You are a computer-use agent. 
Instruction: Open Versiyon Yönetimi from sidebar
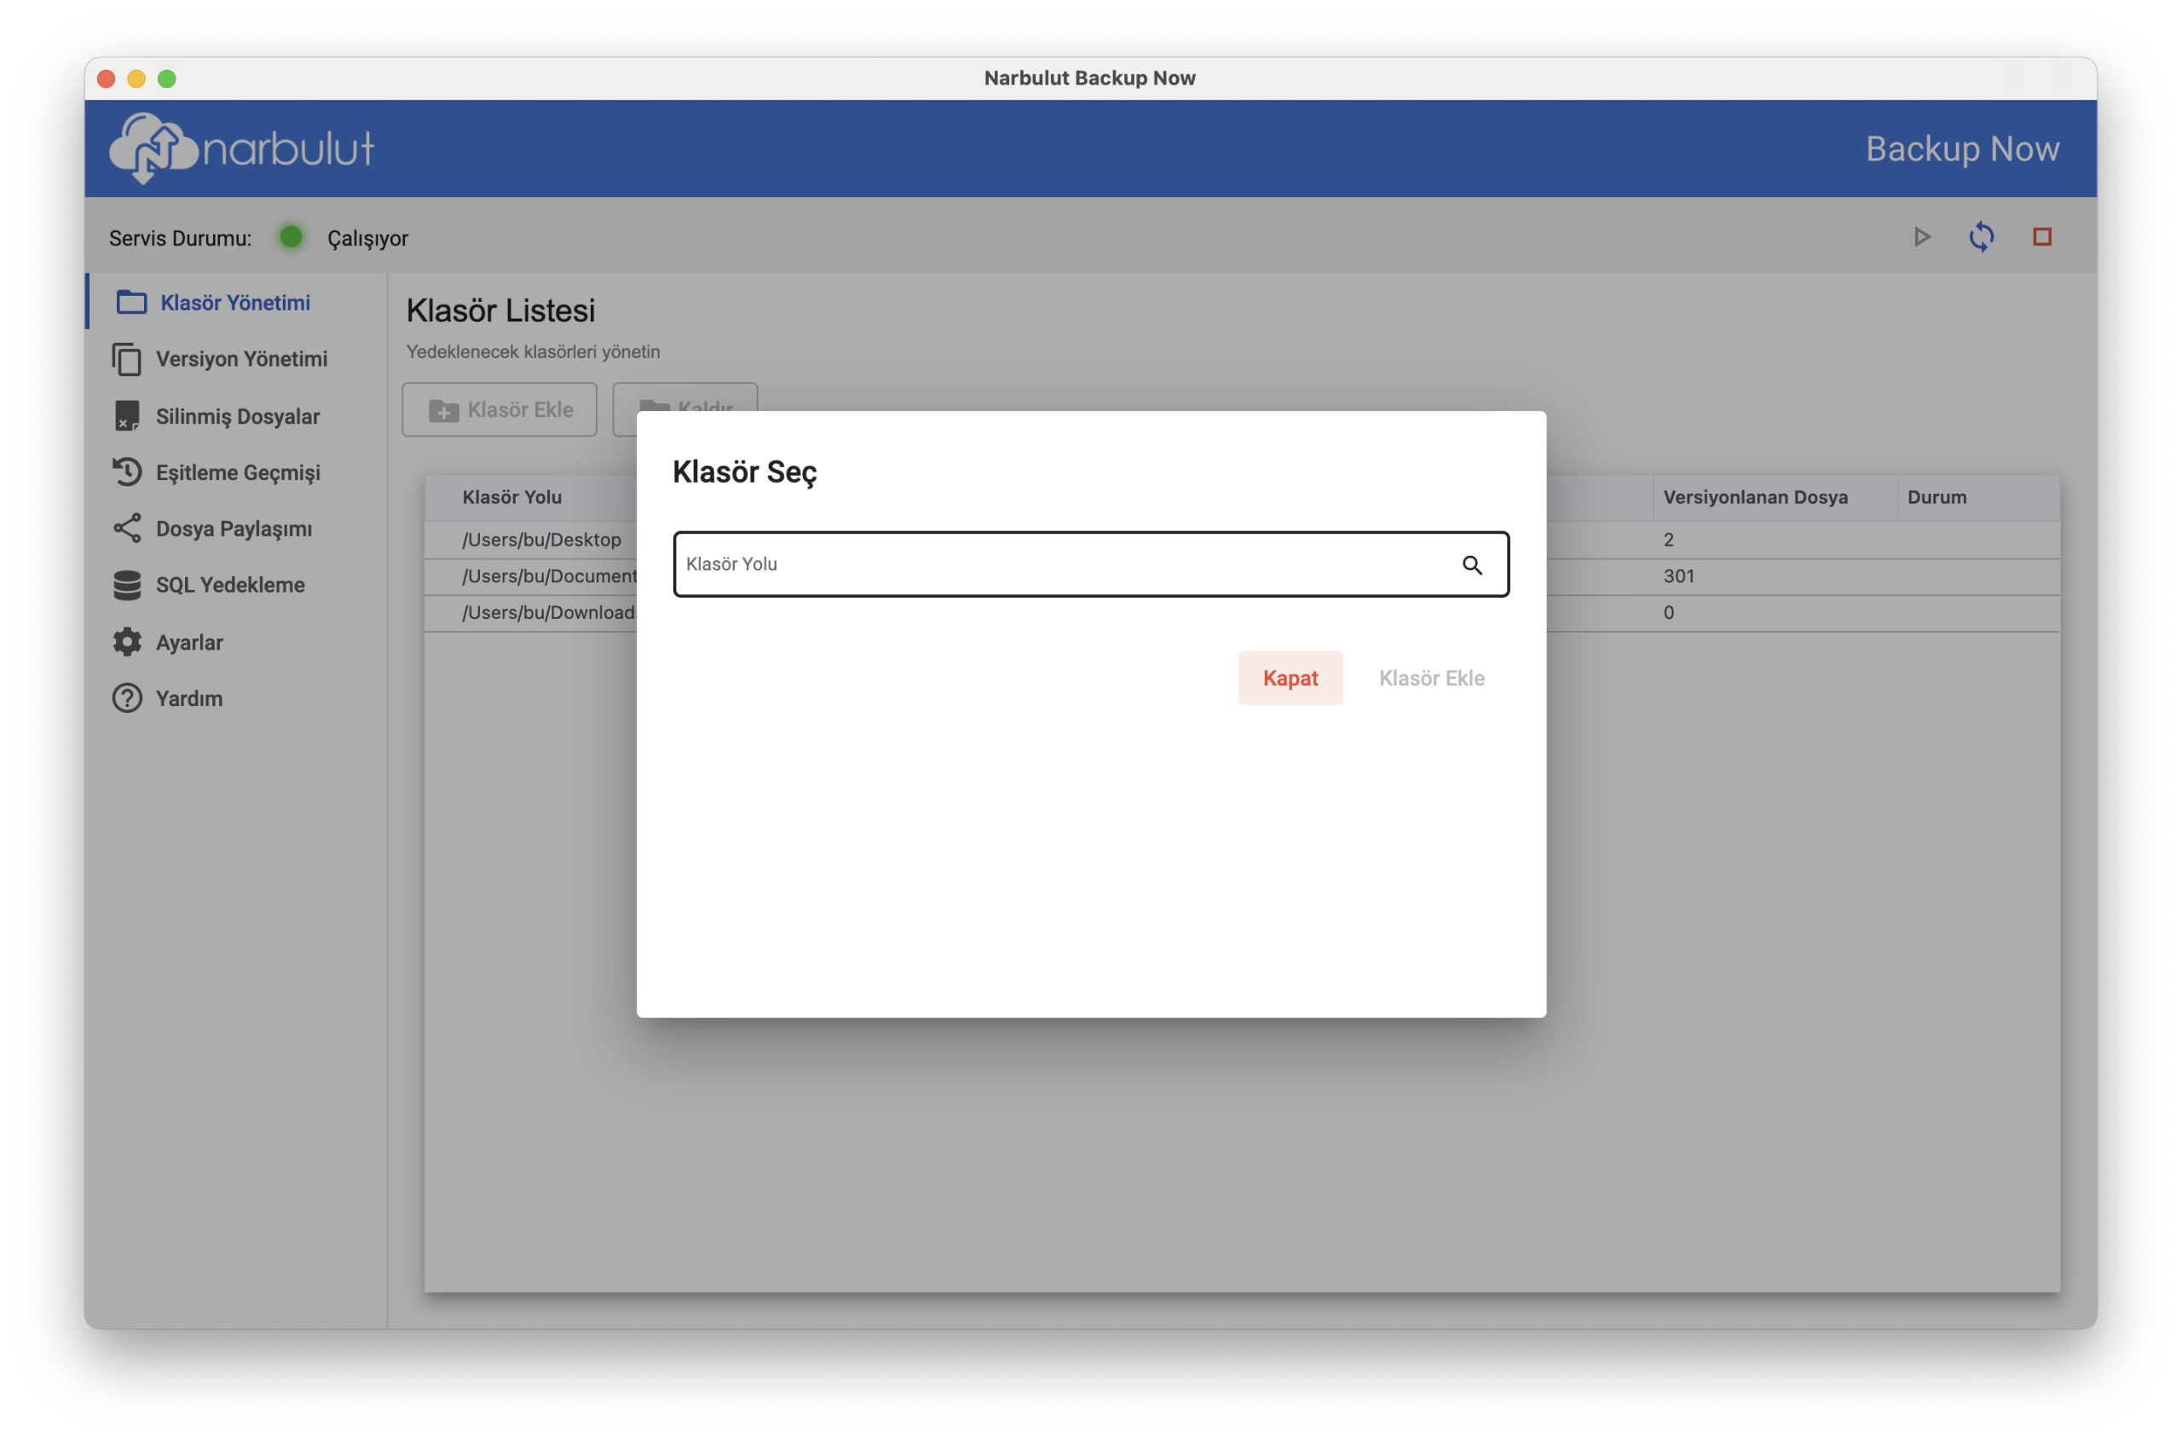(x=240, y=359)
